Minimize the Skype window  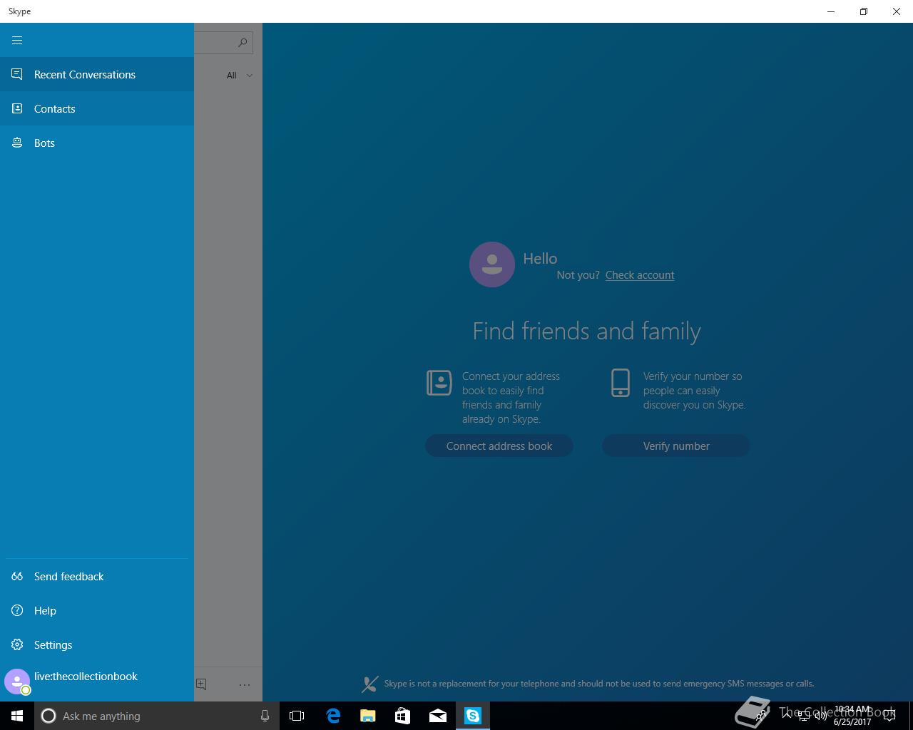(x=831, y=11)
